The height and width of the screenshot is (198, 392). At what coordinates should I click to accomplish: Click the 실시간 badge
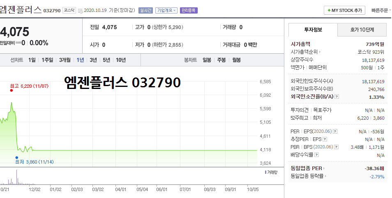pyautogui.click(x=145, y=11)
